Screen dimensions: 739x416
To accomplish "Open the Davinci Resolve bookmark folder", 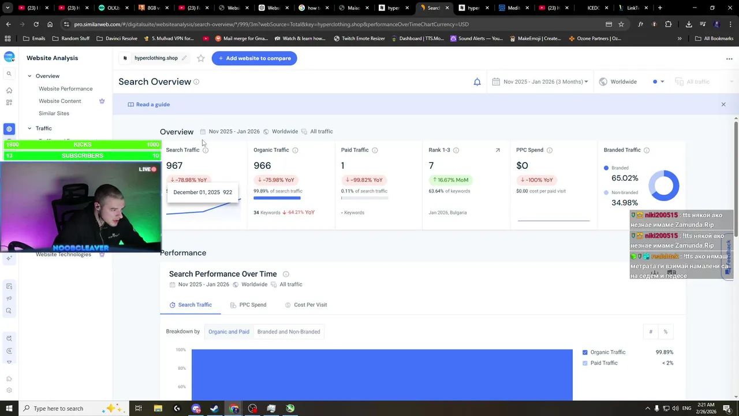I will tap(117, 39).
